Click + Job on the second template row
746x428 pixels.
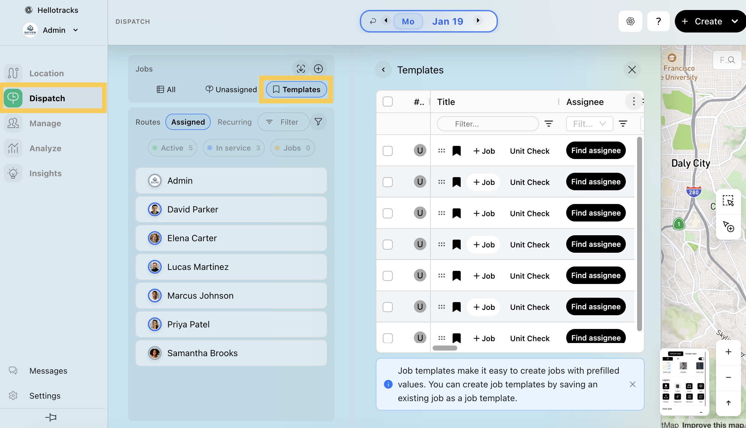(483, 182)
